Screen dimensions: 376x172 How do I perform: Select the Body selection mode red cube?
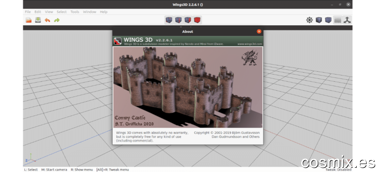pyautogui.click(x=197, y=20)
